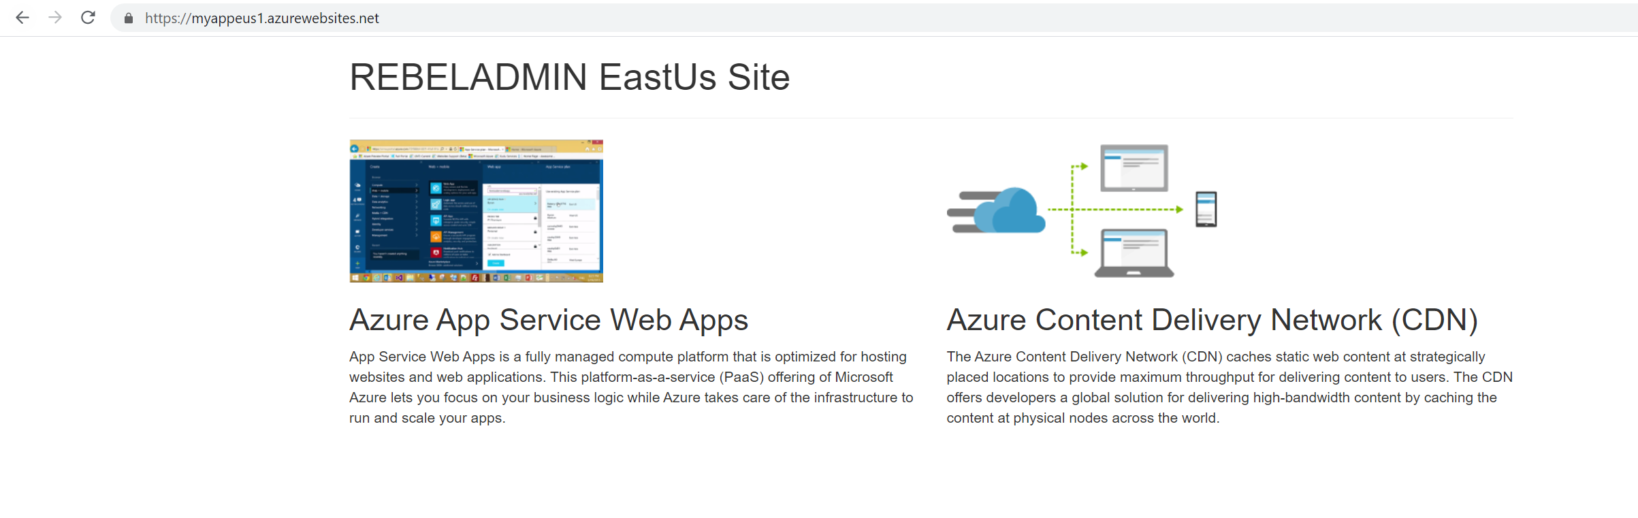This screenshot has height=518, width=1638.
Task: Click the desktop monitor icon in CDN diagram
Action: 1134,167
